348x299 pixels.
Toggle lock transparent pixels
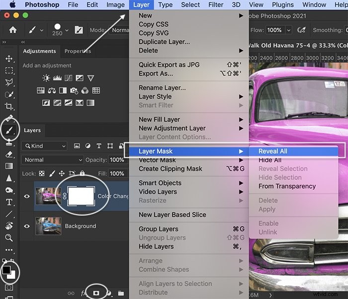[x=42, y=173]
